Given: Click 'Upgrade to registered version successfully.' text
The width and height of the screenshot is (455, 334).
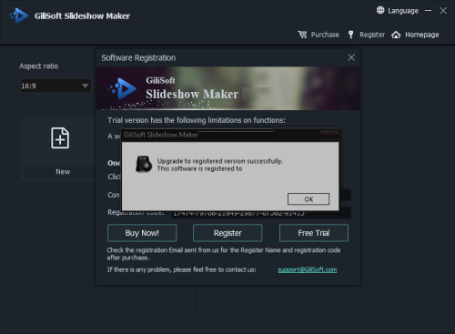Looking at the screenshot, I should [x=219, y=161].
